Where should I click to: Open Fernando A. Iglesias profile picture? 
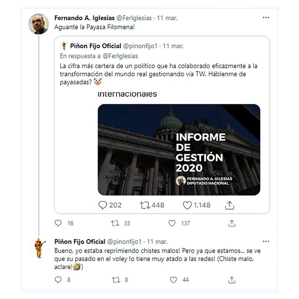[x=39, y=24]
